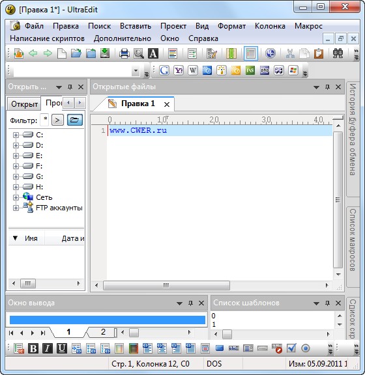The height and width of the screenshot is (375, 365).
Task: Open Print Preview magnifier icon
Action: [x=139, y=53]
